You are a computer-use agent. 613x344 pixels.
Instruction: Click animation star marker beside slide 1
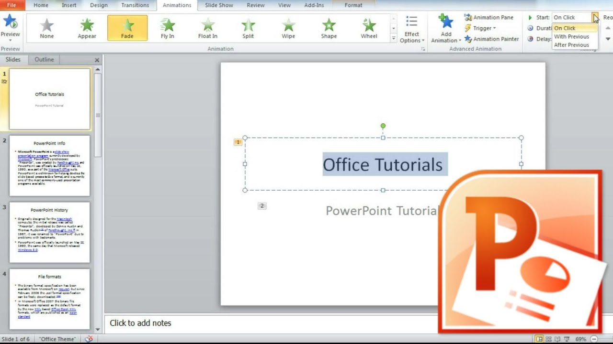tap(4, 82)
